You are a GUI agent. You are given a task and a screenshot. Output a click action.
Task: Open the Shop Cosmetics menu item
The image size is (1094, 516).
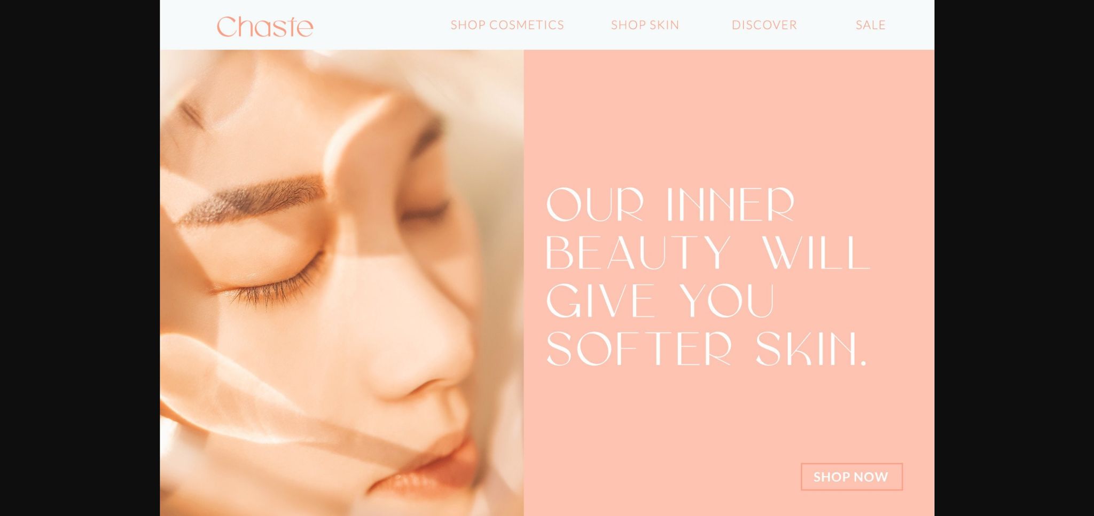tap(507, 25)
